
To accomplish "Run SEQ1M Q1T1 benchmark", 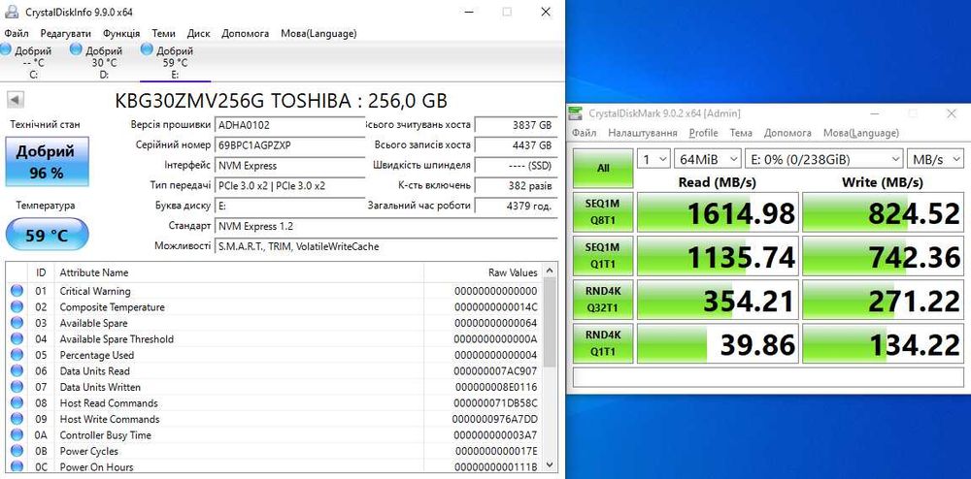I will coord(603,256).
